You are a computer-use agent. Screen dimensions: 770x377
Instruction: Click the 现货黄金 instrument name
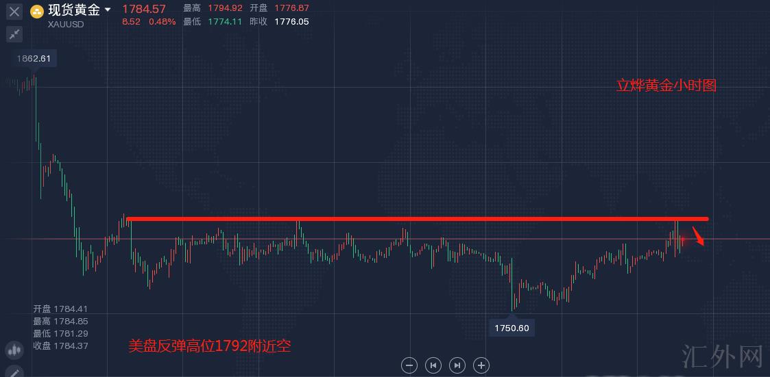(73, 10)
